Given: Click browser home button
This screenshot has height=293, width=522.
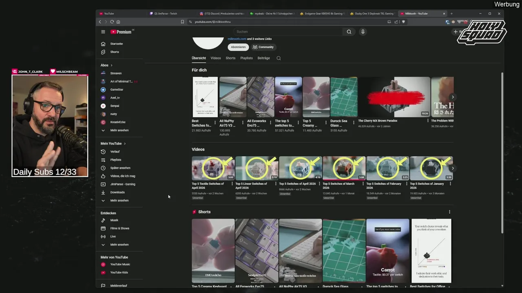Looking at the screenshot, I should (118, 22).
